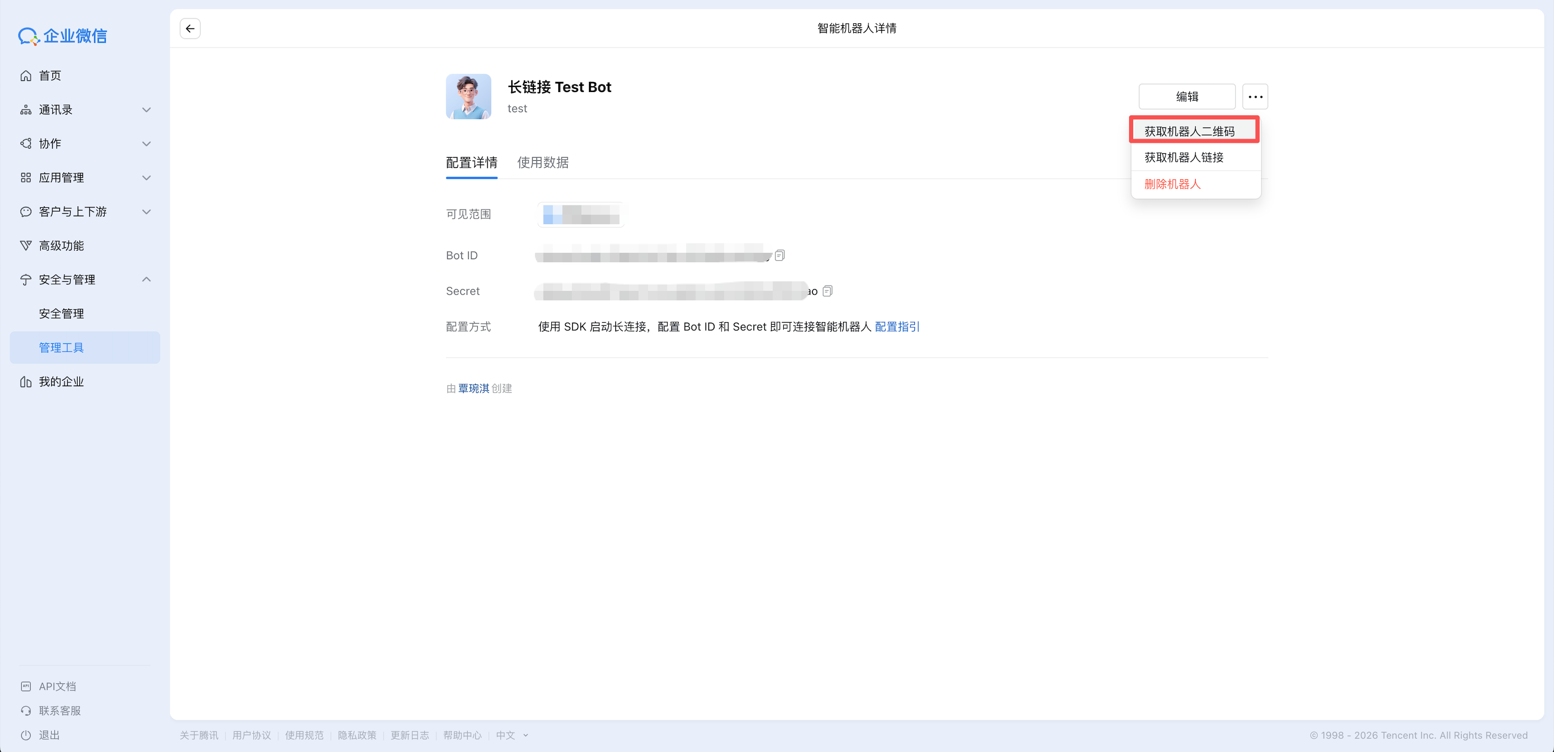This screenshot has width=1554, height=752.
Task: Click 退出 to log out
Action: 49,735
